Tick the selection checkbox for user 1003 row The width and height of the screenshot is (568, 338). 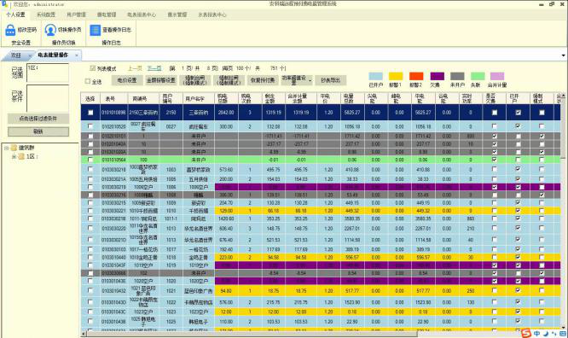click(90, 169)
